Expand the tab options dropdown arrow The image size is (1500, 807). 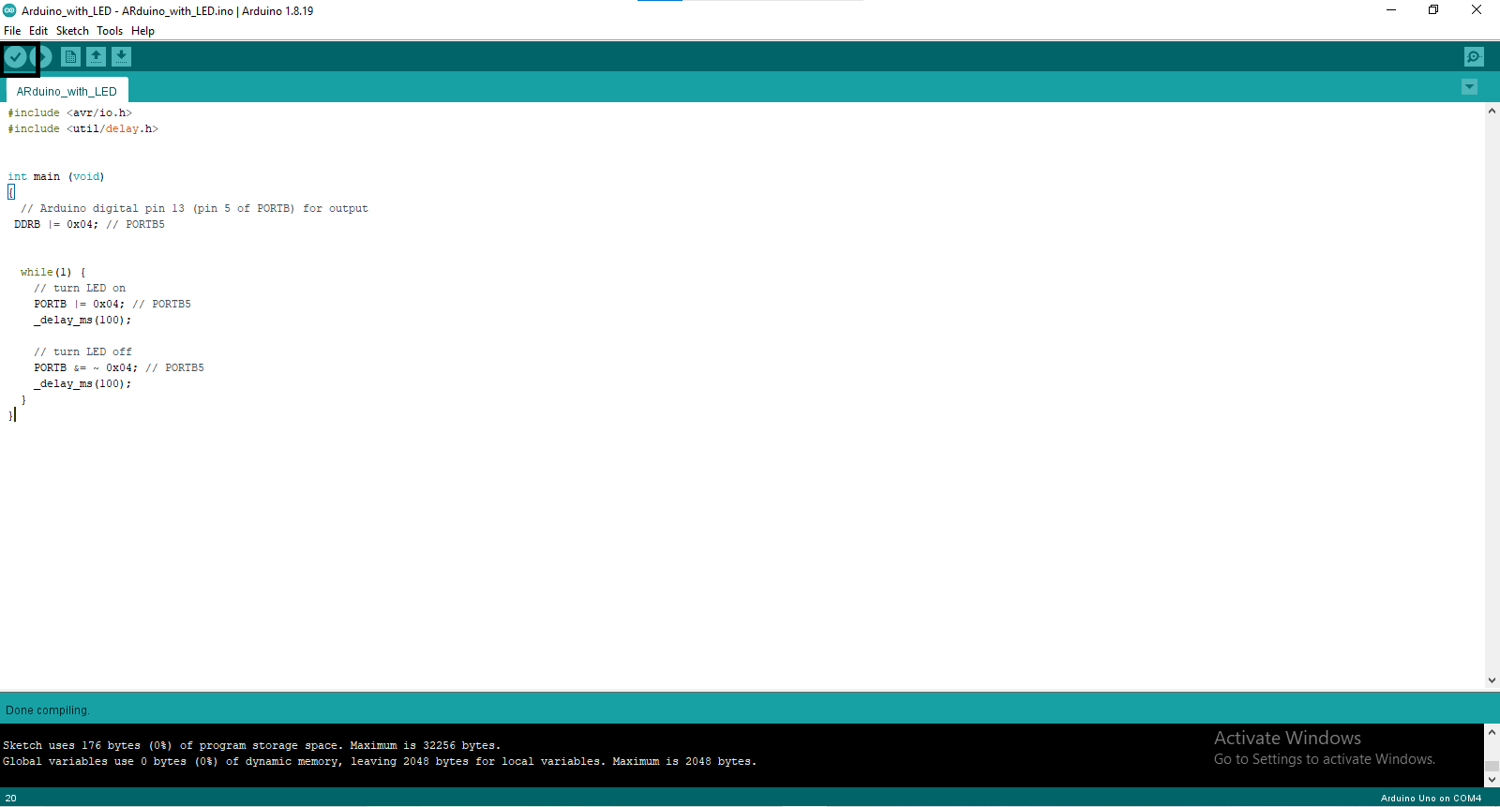(1469, 87)
